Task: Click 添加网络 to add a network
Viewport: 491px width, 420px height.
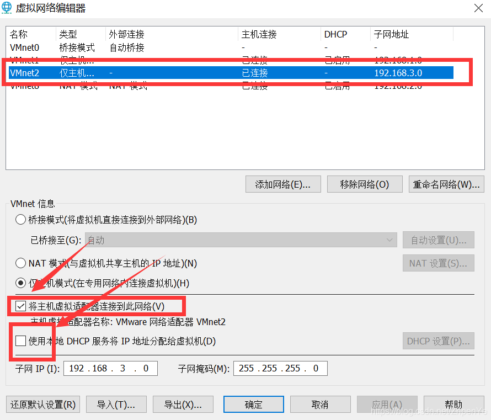Action: (x=283, y=184)
